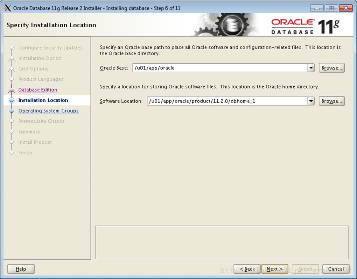Click the X11 window icon in title bar
The image size is (357, 279).
point(8,8)
